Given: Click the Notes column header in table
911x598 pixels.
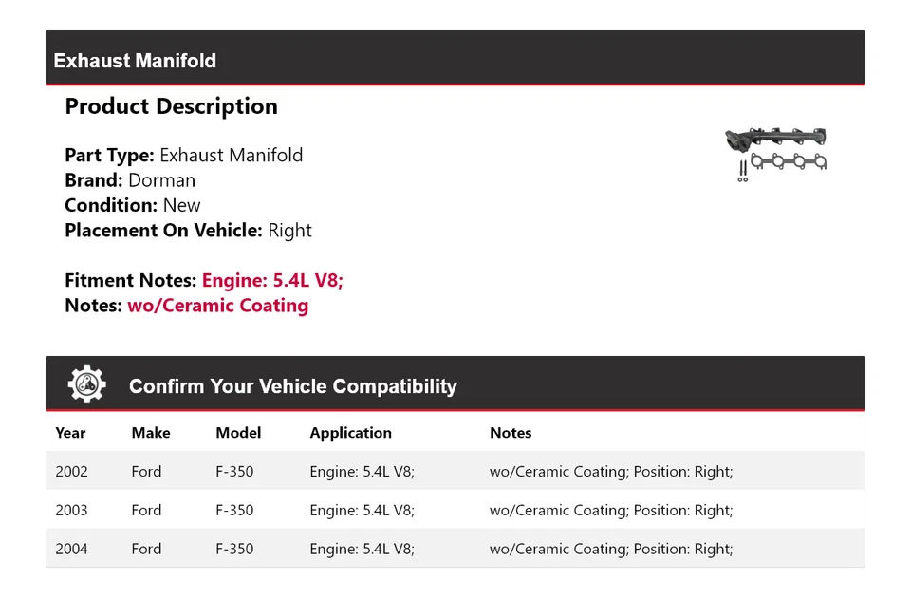Looking at the screenshot, I should (511, 433).
